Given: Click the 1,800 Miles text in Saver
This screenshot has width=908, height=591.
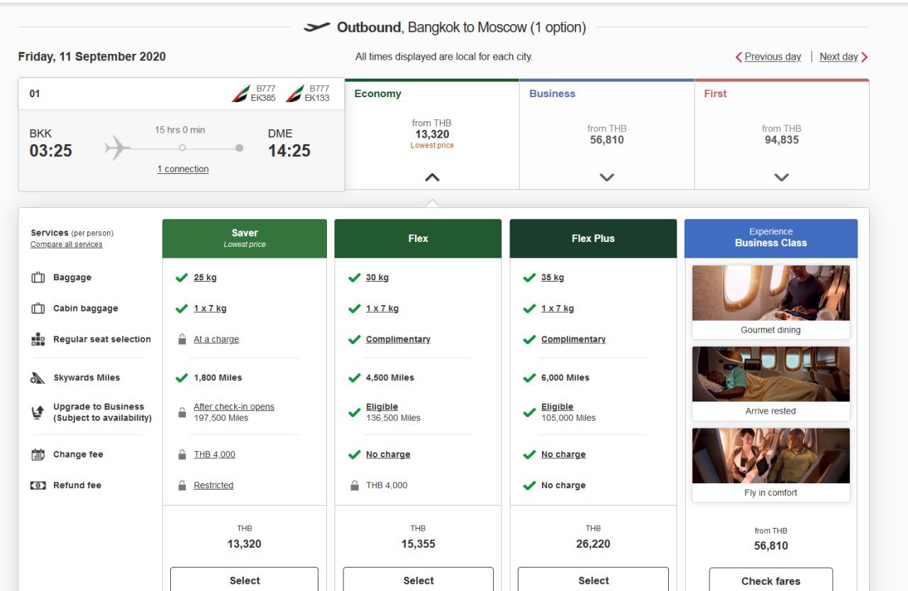Looking at the screenshot, I should tap(218, 378).
